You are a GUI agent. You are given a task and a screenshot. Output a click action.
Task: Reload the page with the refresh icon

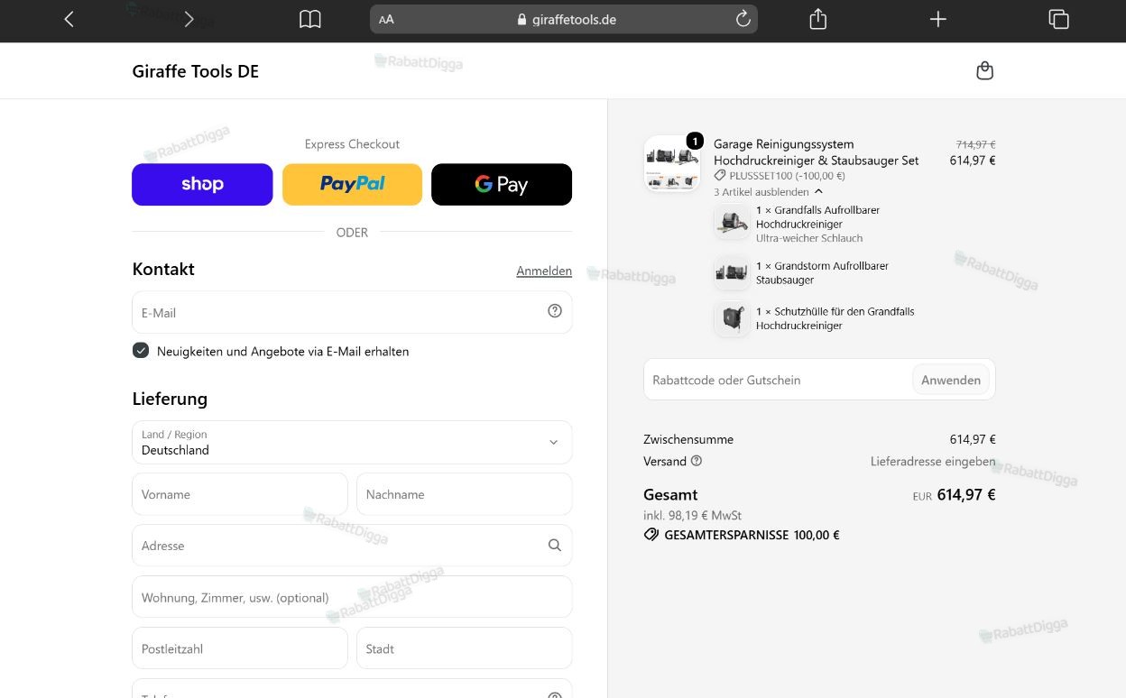tap(743, 19)
